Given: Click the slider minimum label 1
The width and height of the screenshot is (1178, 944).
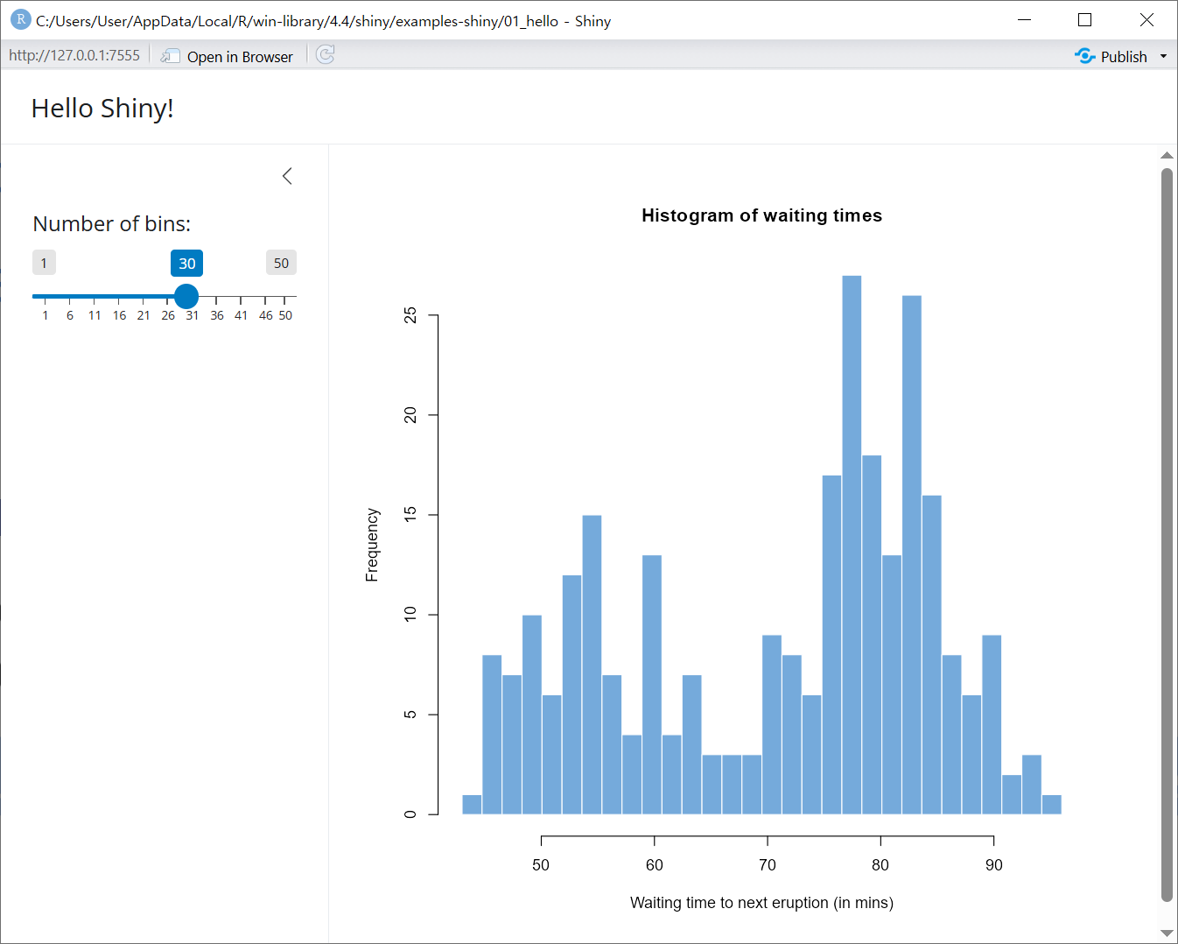Looking at the screenshot, I should coord(44,263).
